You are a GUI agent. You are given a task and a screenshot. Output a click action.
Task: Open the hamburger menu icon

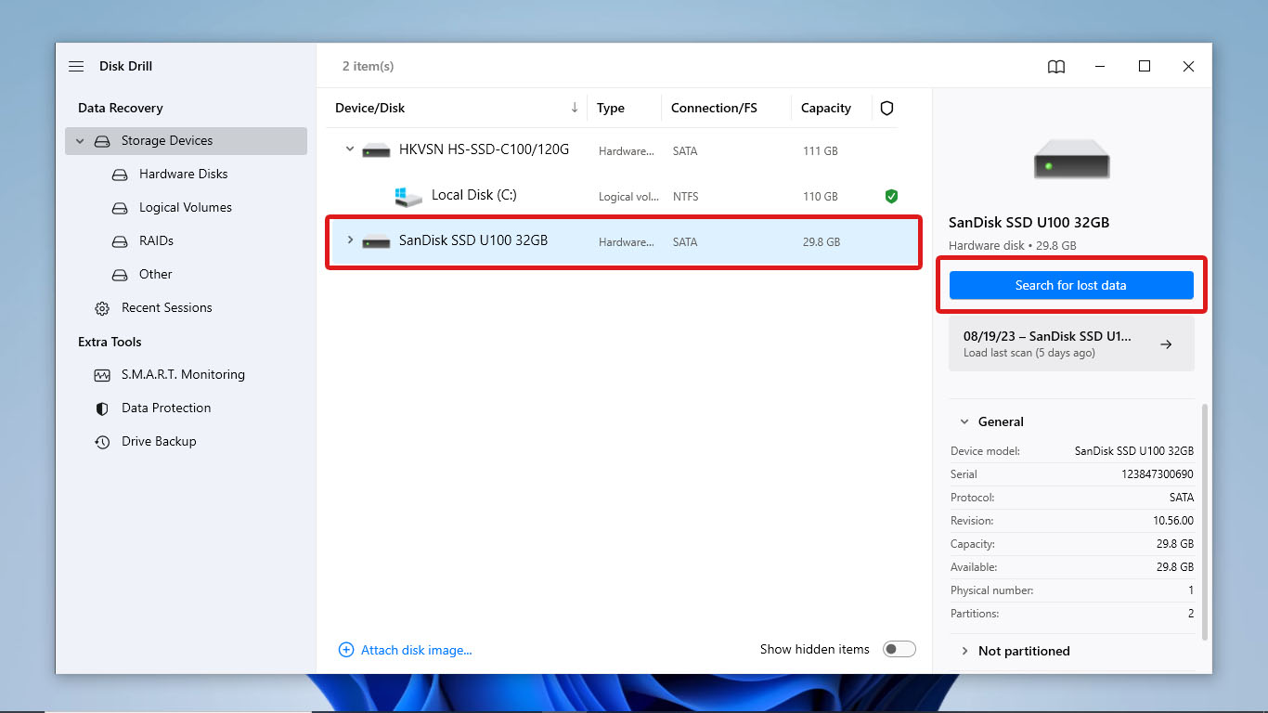pyautogui.click(x=76, y=67)
